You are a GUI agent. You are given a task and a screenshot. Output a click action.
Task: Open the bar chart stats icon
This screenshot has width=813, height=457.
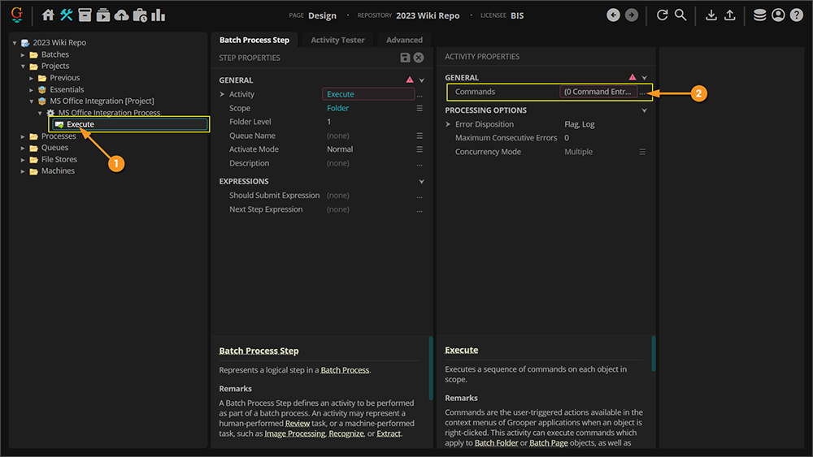[158, 15]
